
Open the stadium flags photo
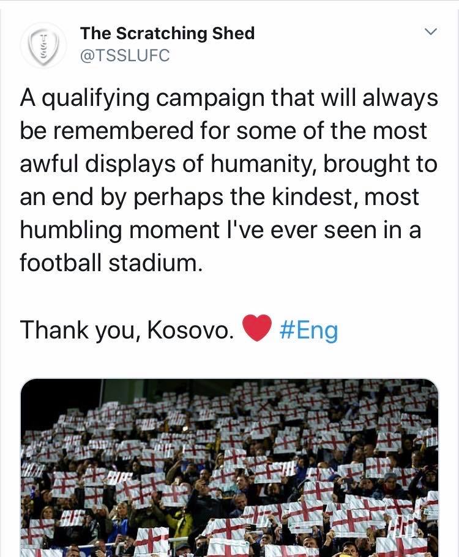pyautogui.click(x=229, y=468)
